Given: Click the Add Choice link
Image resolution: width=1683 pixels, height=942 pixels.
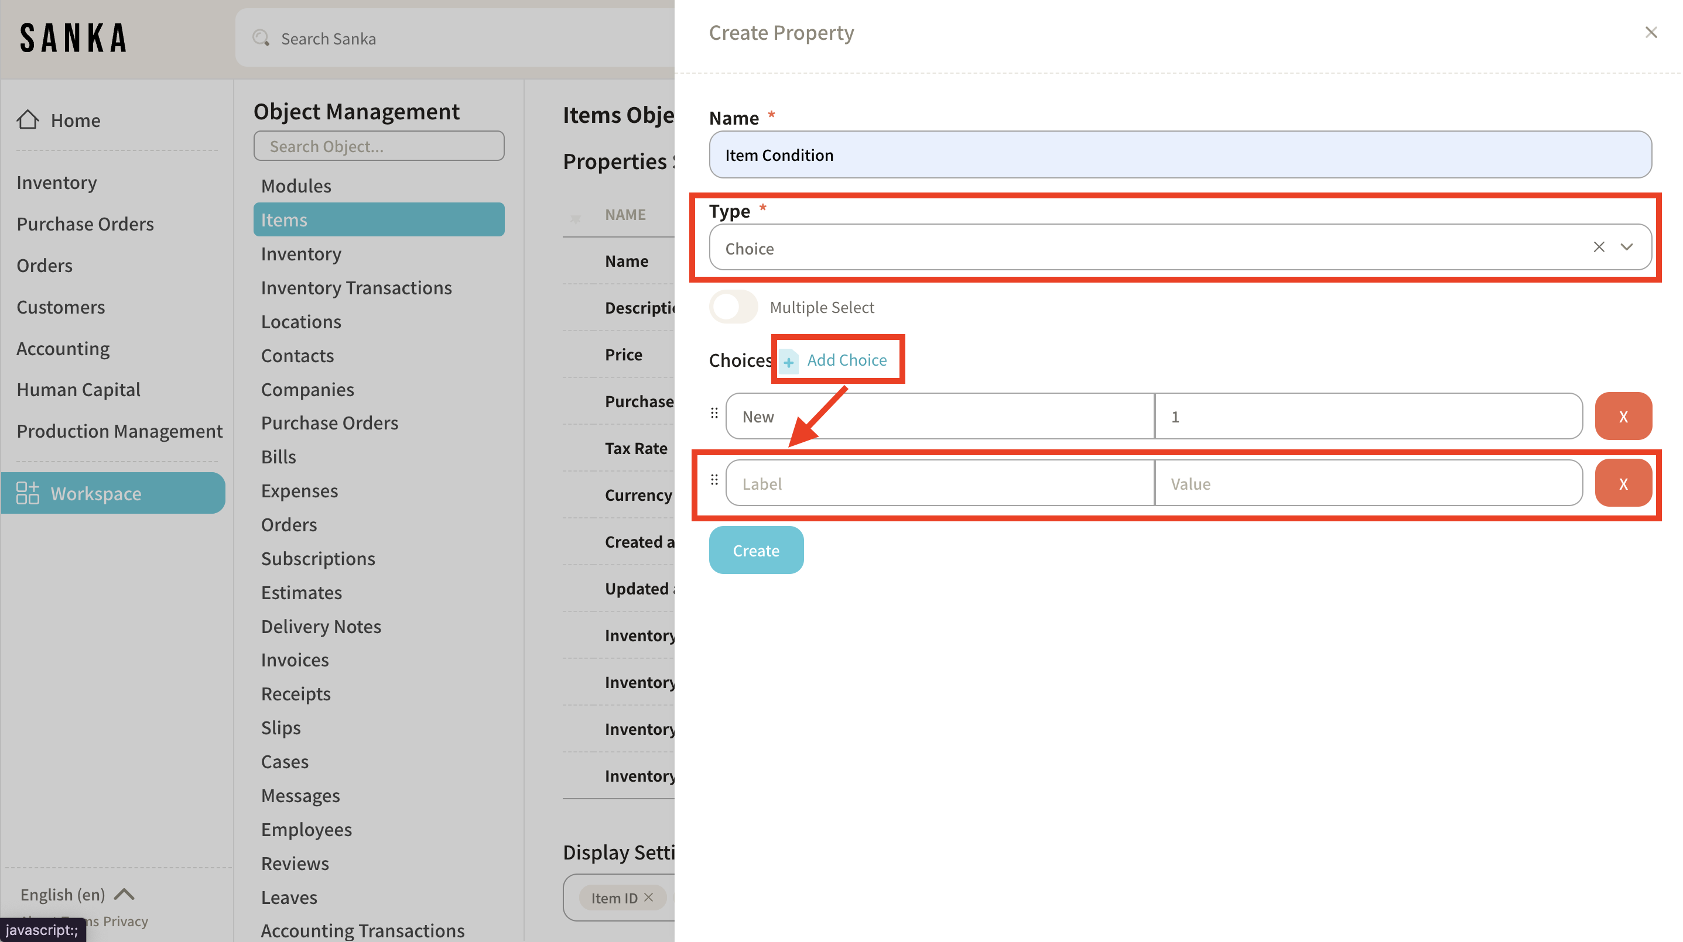Looking at the screenshot, I should [x=846, y=360].
